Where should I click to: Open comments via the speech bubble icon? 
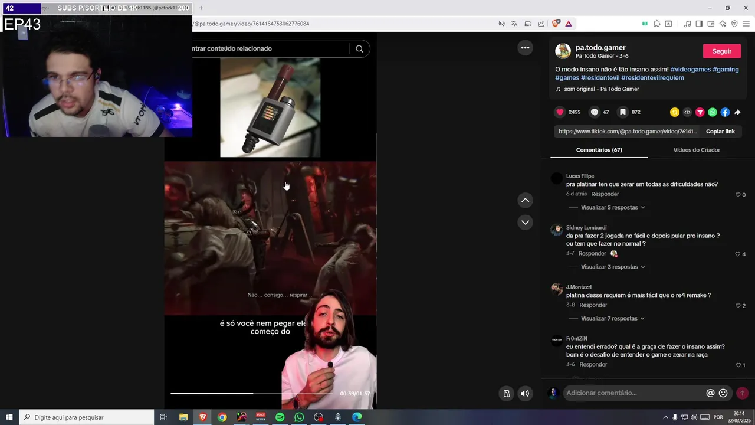tap(595, 112)
